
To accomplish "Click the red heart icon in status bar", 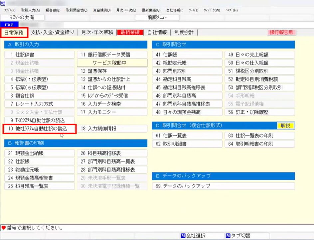I will tap(3, 228).
